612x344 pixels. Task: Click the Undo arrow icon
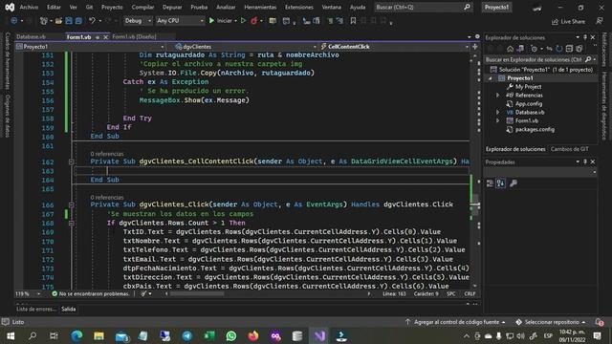[x=92, y=21]
